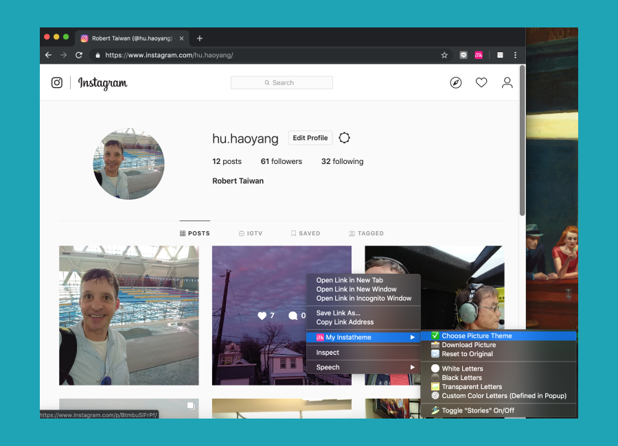Viewport: 618px width, 446px height.
Task: Click the round profile picture
Action: pos(128,164)
